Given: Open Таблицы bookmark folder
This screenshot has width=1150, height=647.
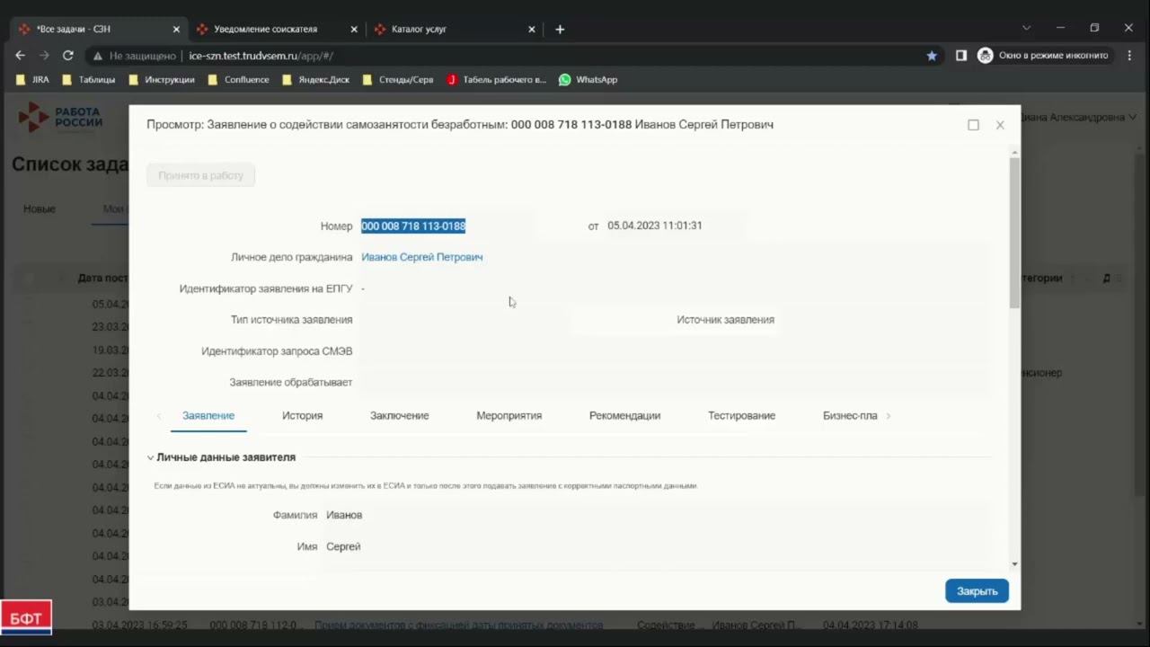Looking at the screenshot, I should pyautogui.click(x=88, y=79).
